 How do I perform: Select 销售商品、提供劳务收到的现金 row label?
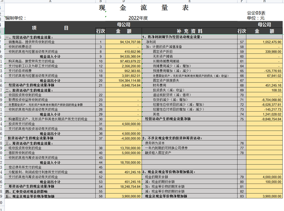[32, 42]
